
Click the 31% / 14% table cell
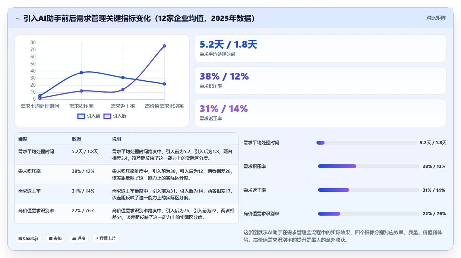pyautogui.click(x=83, y=191)
